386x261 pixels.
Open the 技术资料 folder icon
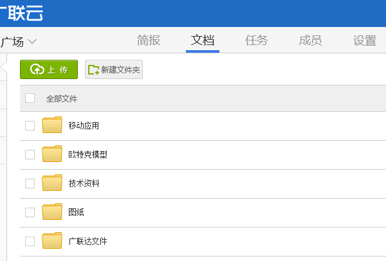[x=52, y=183]
